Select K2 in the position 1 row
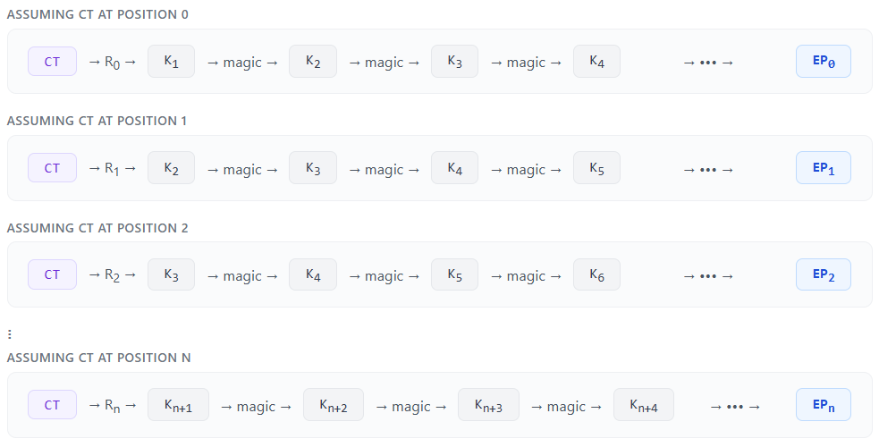 click(171, 168)
